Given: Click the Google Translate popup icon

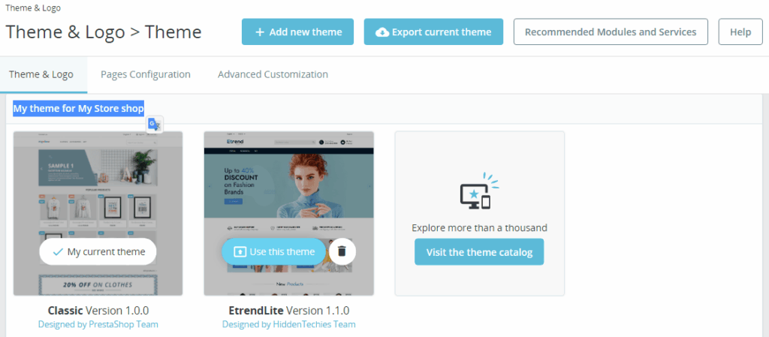Looking at the screenshot, I should [155, 125].
